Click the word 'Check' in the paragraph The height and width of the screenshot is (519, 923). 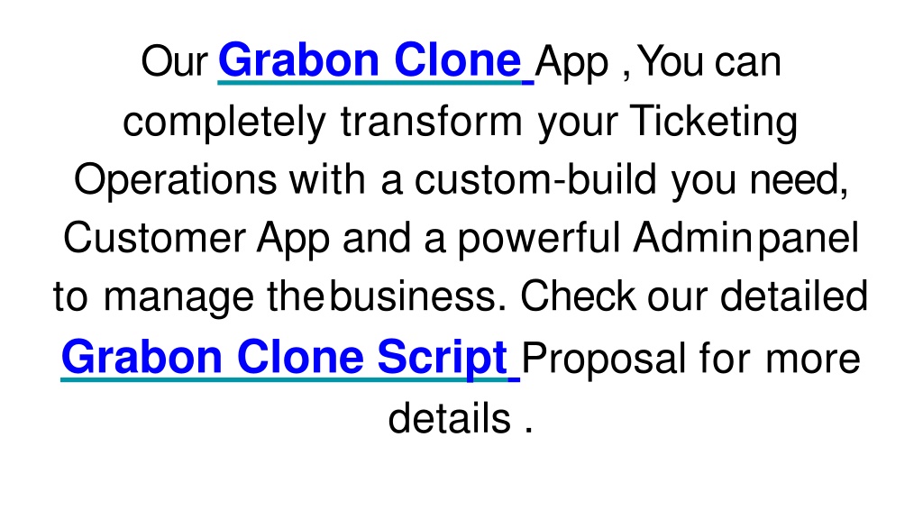[x=578, y=296]
